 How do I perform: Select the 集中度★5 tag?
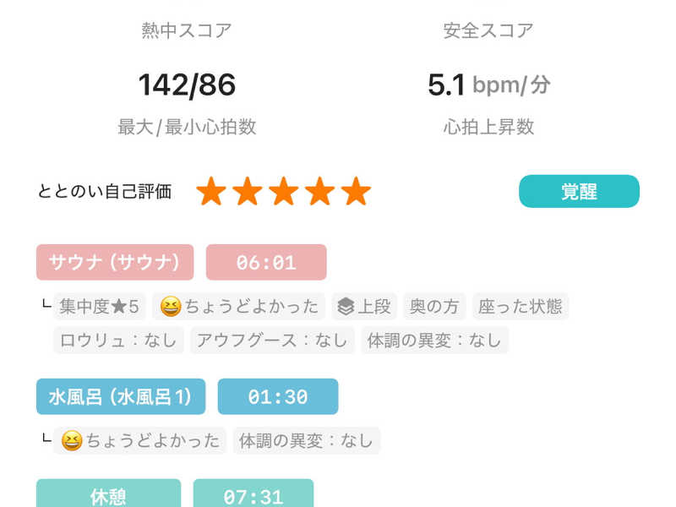coord(99,306)
